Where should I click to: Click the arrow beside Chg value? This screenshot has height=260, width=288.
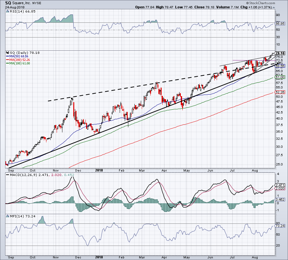pos(274,7)
